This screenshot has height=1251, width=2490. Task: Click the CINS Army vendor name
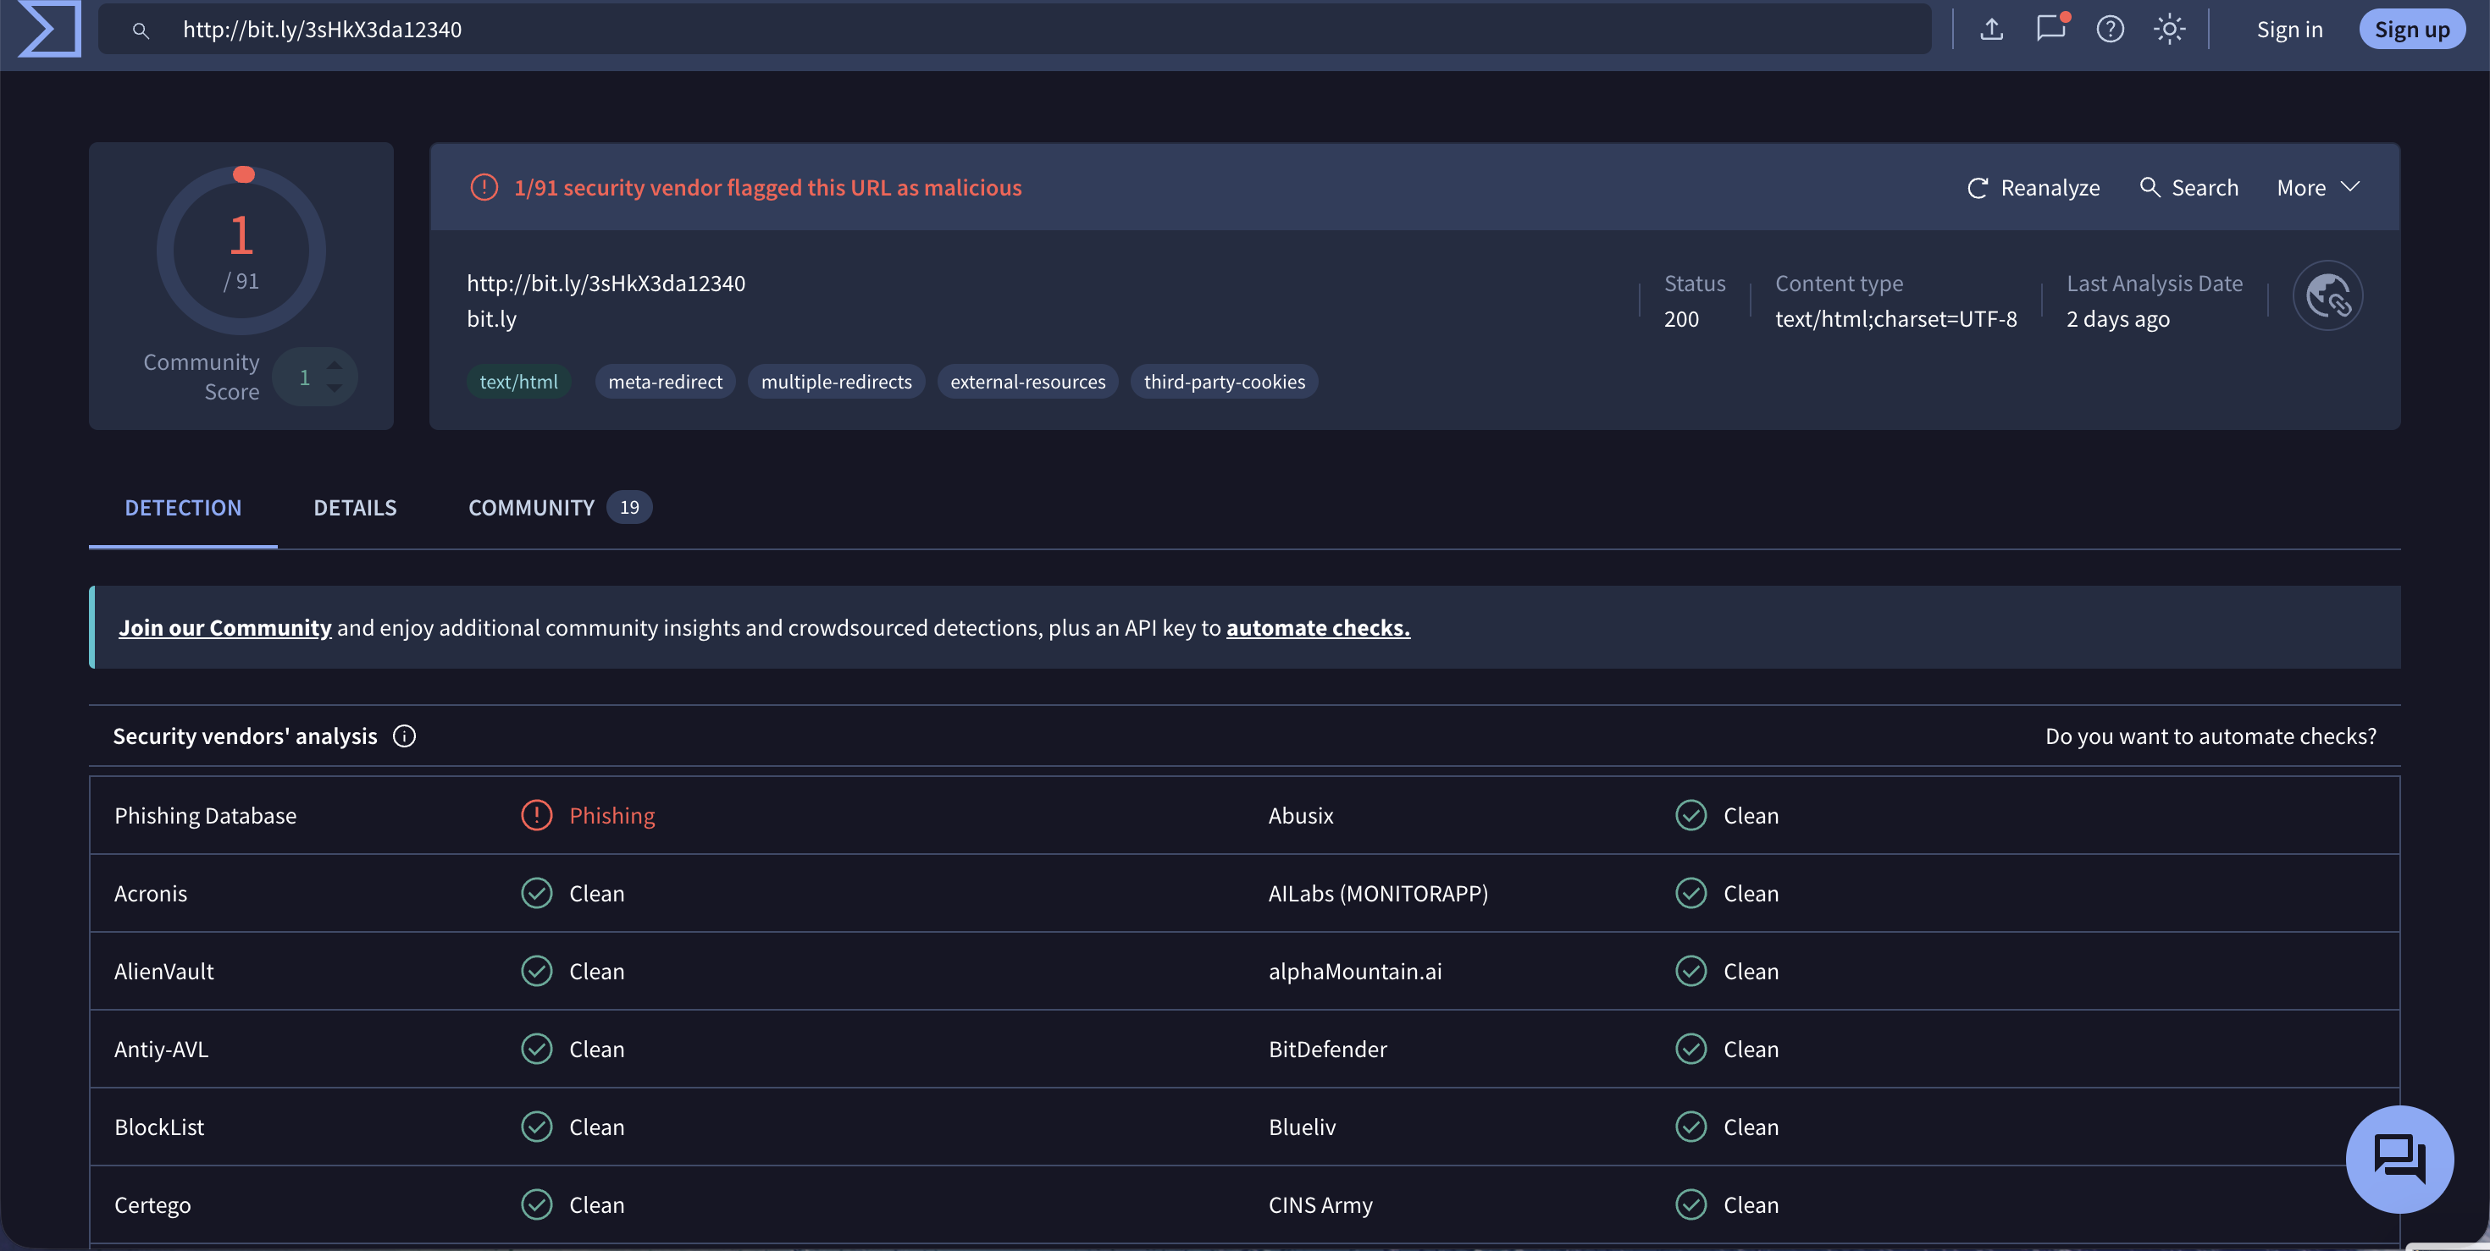(x=1320, y=1204)
